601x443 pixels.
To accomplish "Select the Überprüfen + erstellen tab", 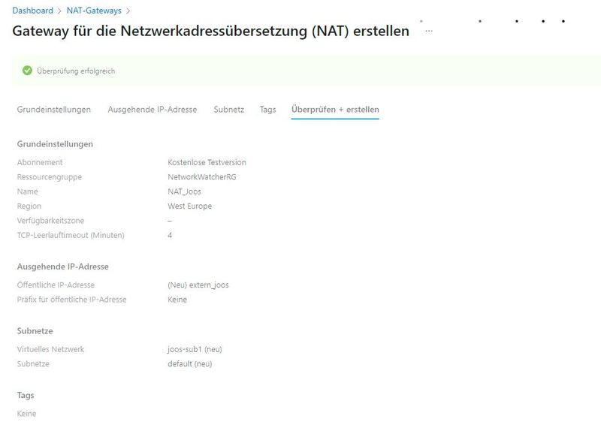I will tap(334, 108).
